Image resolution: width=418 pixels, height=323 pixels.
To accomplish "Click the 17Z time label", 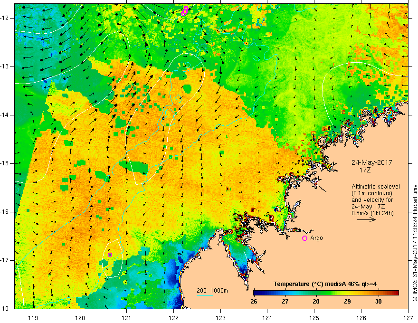I will [365, 170].
